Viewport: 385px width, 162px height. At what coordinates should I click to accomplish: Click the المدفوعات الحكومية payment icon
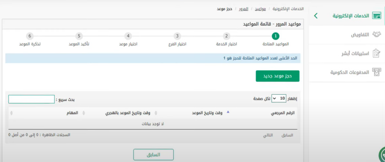(x=376, y=72)
